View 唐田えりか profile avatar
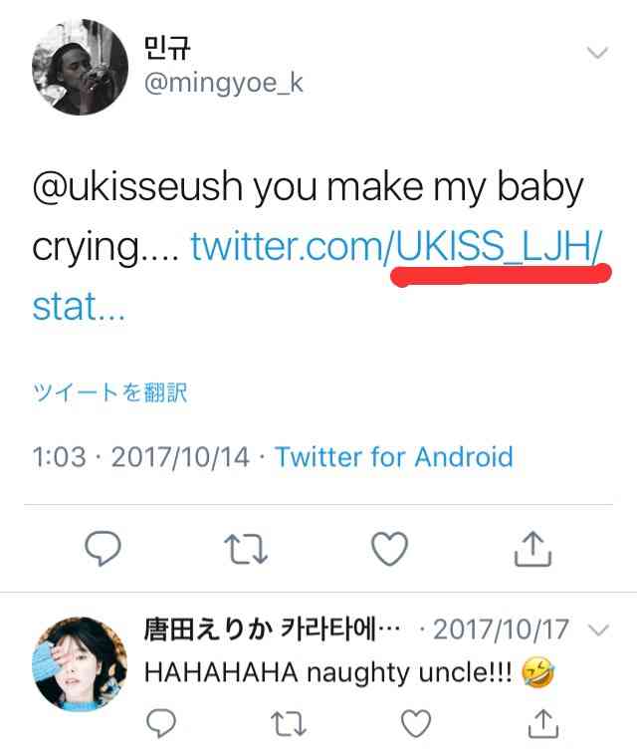The height and width of the screenshot is (753, 637). point(80,663)
